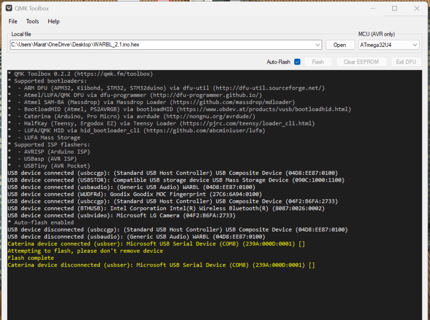Open the Tools menu
The width and height of the screenshot is (430, 320).
32,21
